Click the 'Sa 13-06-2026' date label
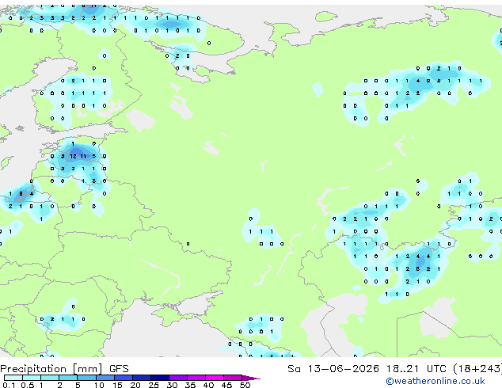The height and width of the screenshot is (388, 502). tap(333, 369)
